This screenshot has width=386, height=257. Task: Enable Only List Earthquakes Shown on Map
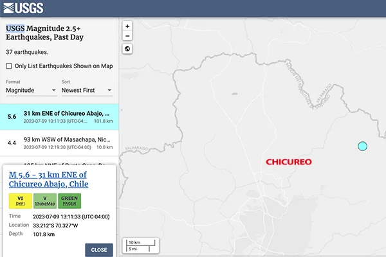point(9,66)
